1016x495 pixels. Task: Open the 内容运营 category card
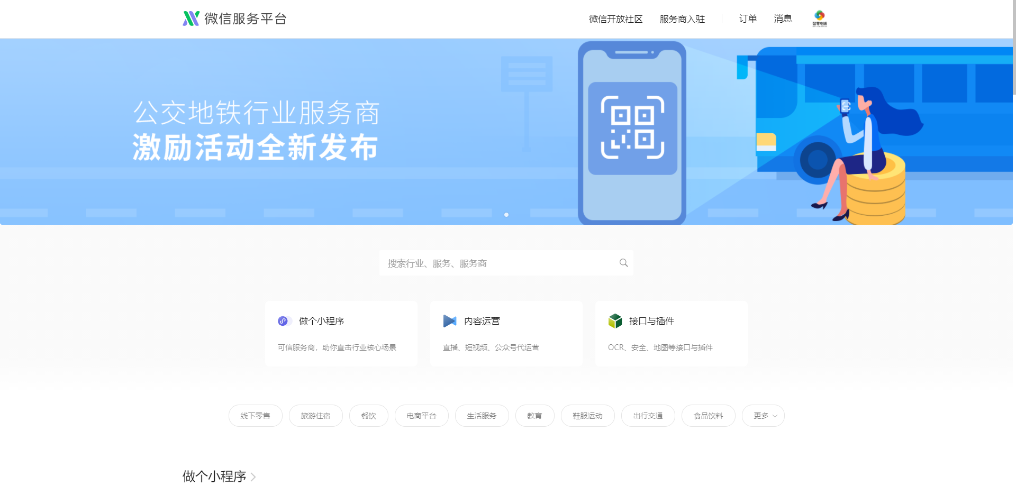pyautogui.click(x=506, y=334)
